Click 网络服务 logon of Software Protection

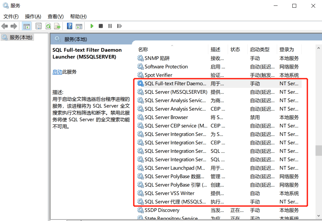[x=289, y=67]
